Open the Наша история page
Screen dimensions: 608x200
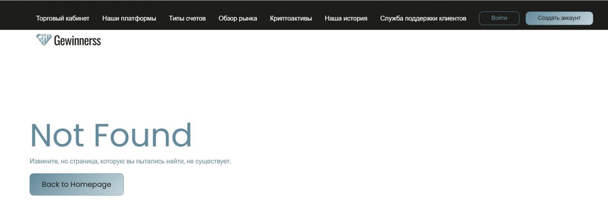[x=346, y=18]
